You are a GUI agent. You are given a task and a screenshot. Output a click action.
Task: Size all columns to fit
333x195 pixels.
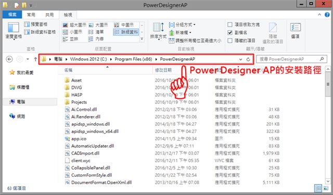(x=195, y=41)
